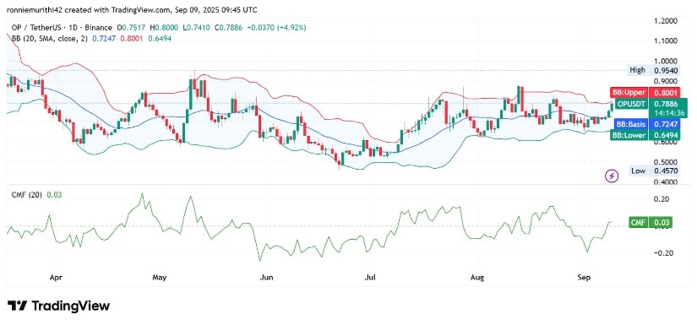Viewport: 697px width, 325px height.
Task: Click the TradingView logo icon
Action: point(16,306)
